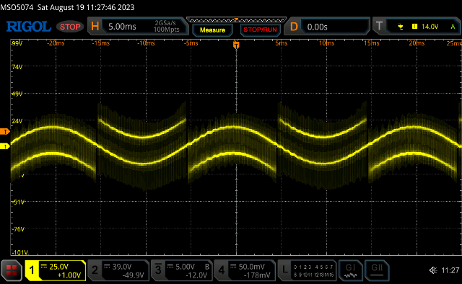
Task: Open the GI function generator icon
Action: coord(350,270)
